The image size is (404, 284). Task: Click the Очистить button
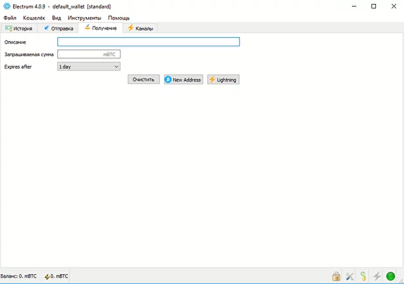coord(143,80)
